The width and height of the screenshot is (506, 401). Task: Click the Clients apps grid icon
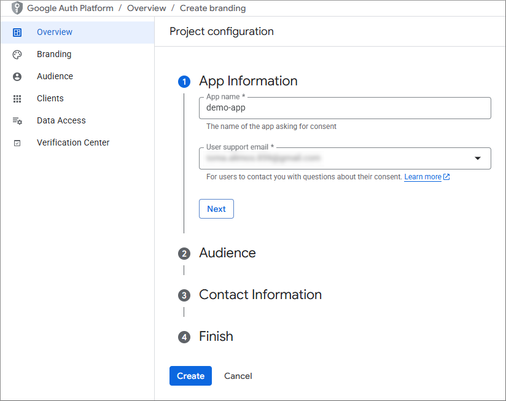click(x=17, y=99)
